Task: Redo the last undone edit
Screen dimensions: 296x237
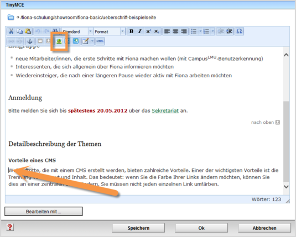Action: click(x=46, y=31)
